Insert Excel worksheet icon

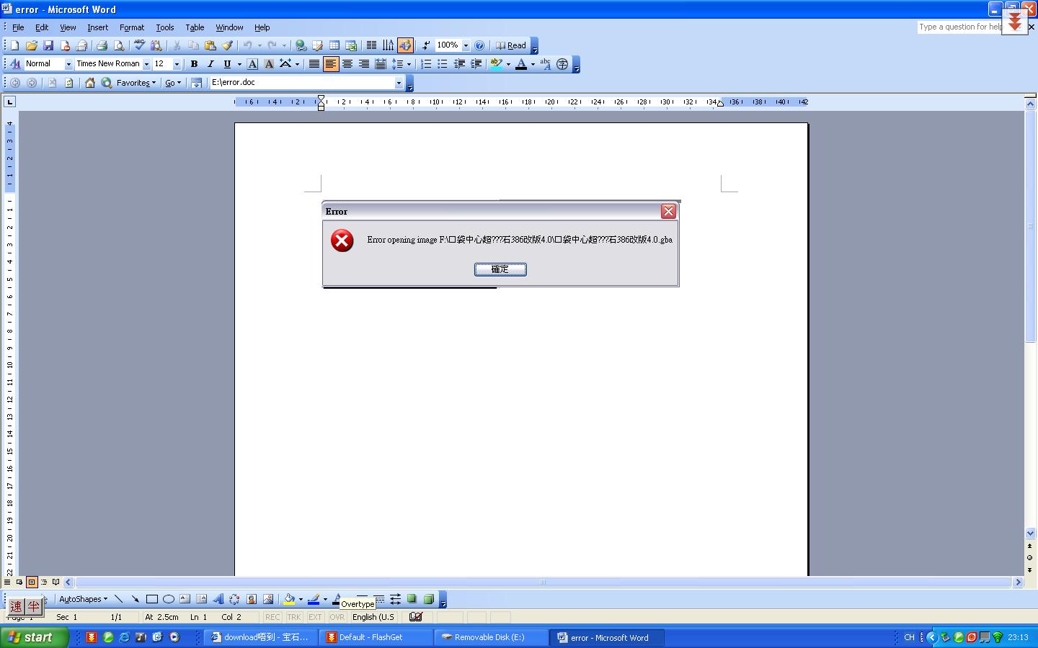[x=351, y=45]
